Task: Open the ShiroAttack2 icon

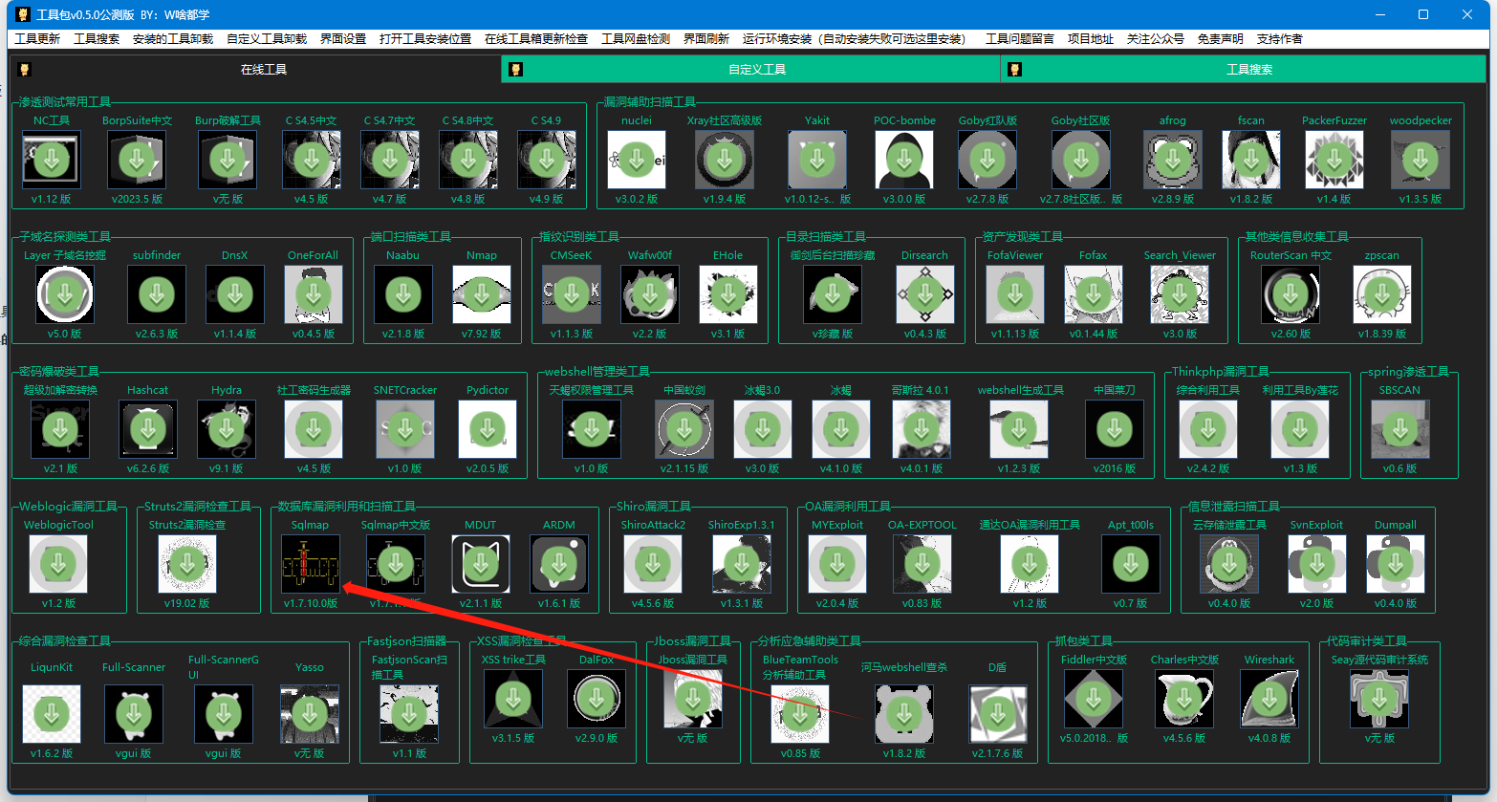Action: (x=653, y=564)
